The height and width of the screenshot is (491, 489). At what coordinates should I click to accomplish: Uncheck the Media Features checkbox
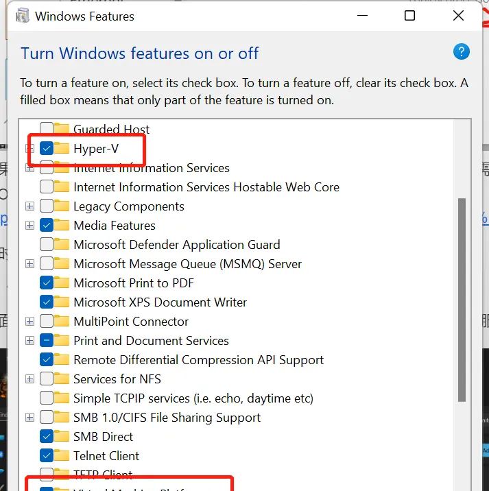[47, 225]
